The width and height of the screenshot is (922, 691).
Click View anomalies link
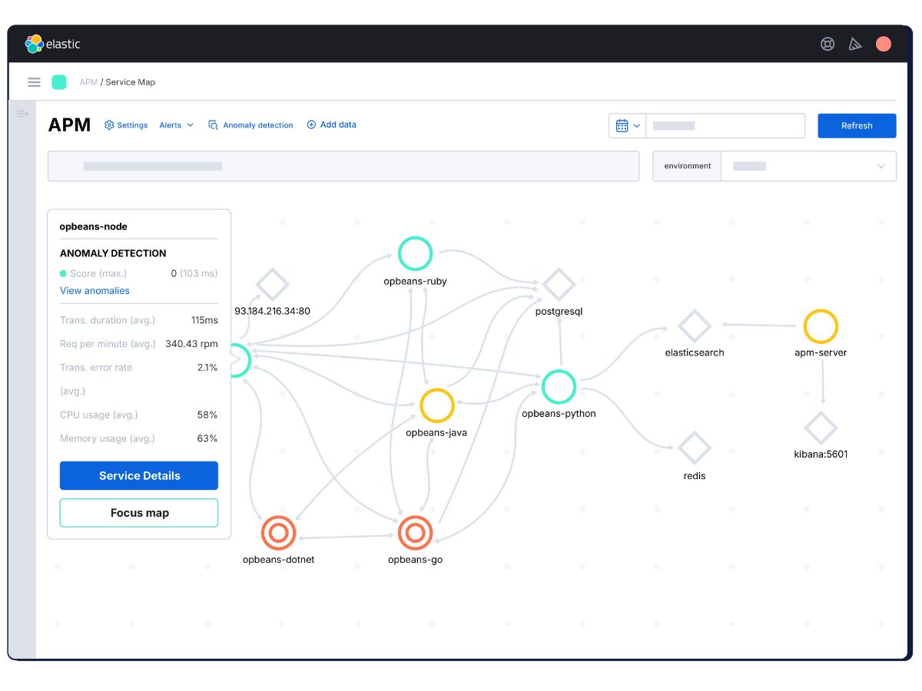pyautogui.click(x=95, y=291)
